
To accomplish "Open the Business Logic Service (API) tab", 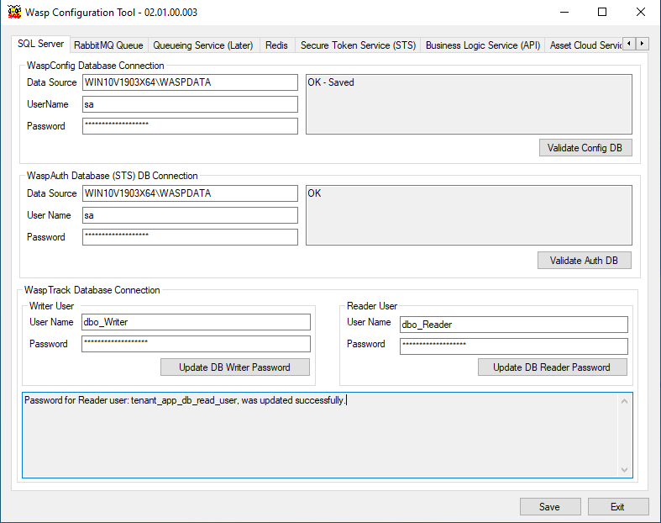I will click(483, 45).
